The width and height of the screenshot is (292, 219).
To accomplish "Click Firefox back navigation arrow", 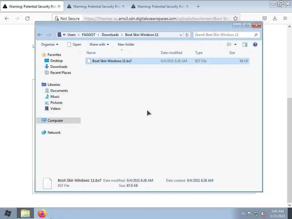I will click(7, 19).
